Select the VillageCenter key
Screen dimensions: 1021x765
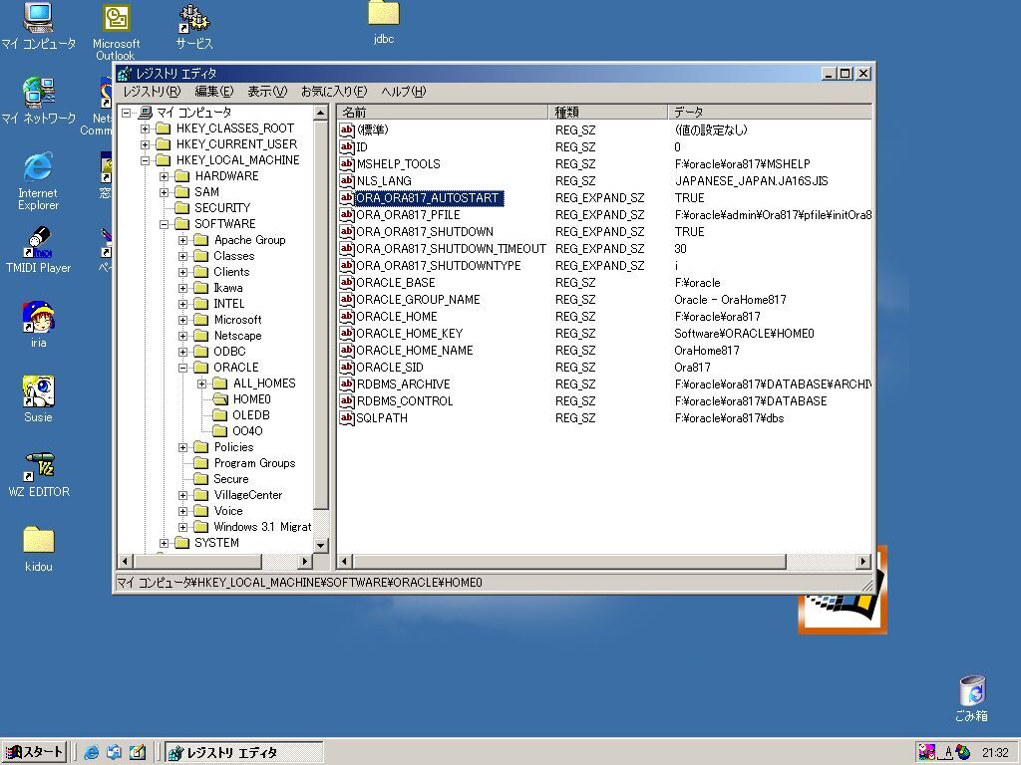pos(247,495)
